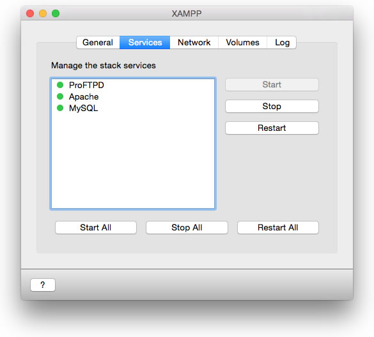Click the green status dot beside MySQL

[60, 108]
